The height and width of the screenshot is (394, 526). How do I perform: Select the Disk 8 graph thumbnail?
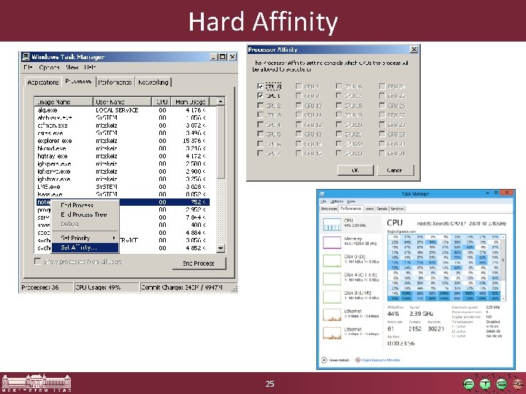(332, 296)
